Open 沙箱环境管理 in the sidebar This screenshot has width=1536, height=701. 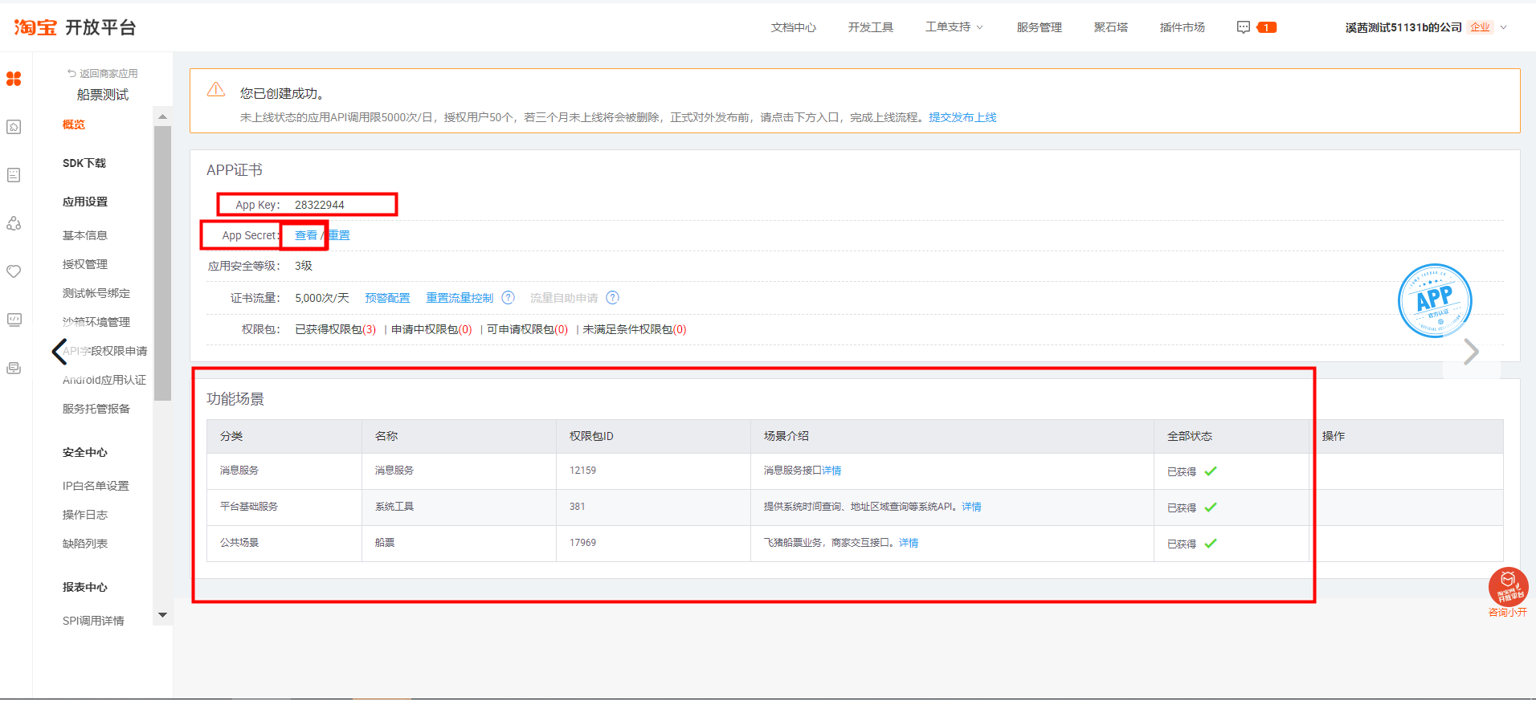point(96,322)
